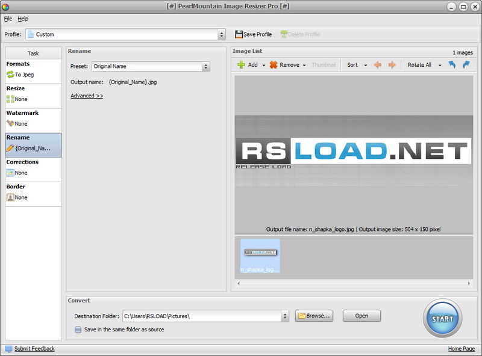Click the image list right scroll arrow
The height and width of the screenshot is (356, 482).
pos(469,284)
